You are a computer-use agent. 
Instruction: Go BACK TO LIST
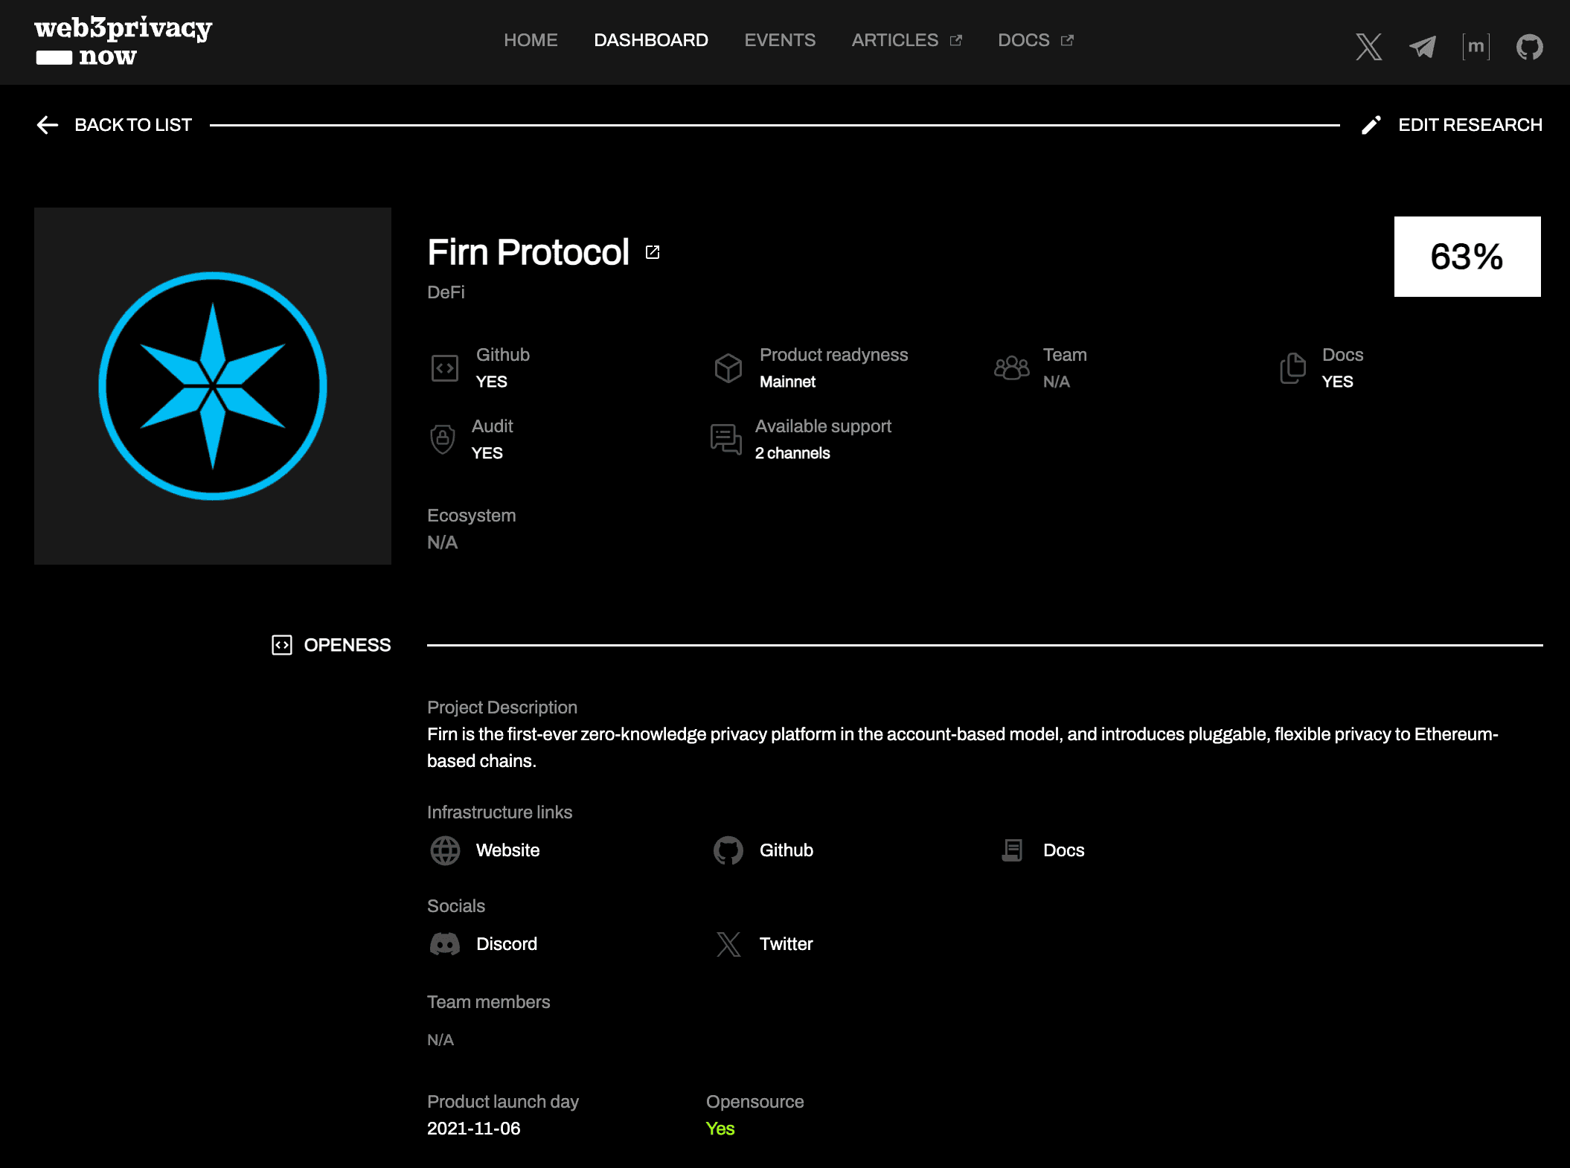[x=133, y=125]
